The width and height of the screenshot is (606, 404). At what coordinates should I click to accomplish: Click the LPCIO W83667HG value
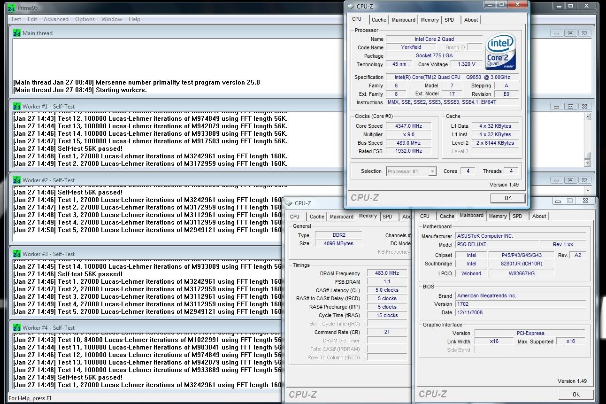[521, 273]
